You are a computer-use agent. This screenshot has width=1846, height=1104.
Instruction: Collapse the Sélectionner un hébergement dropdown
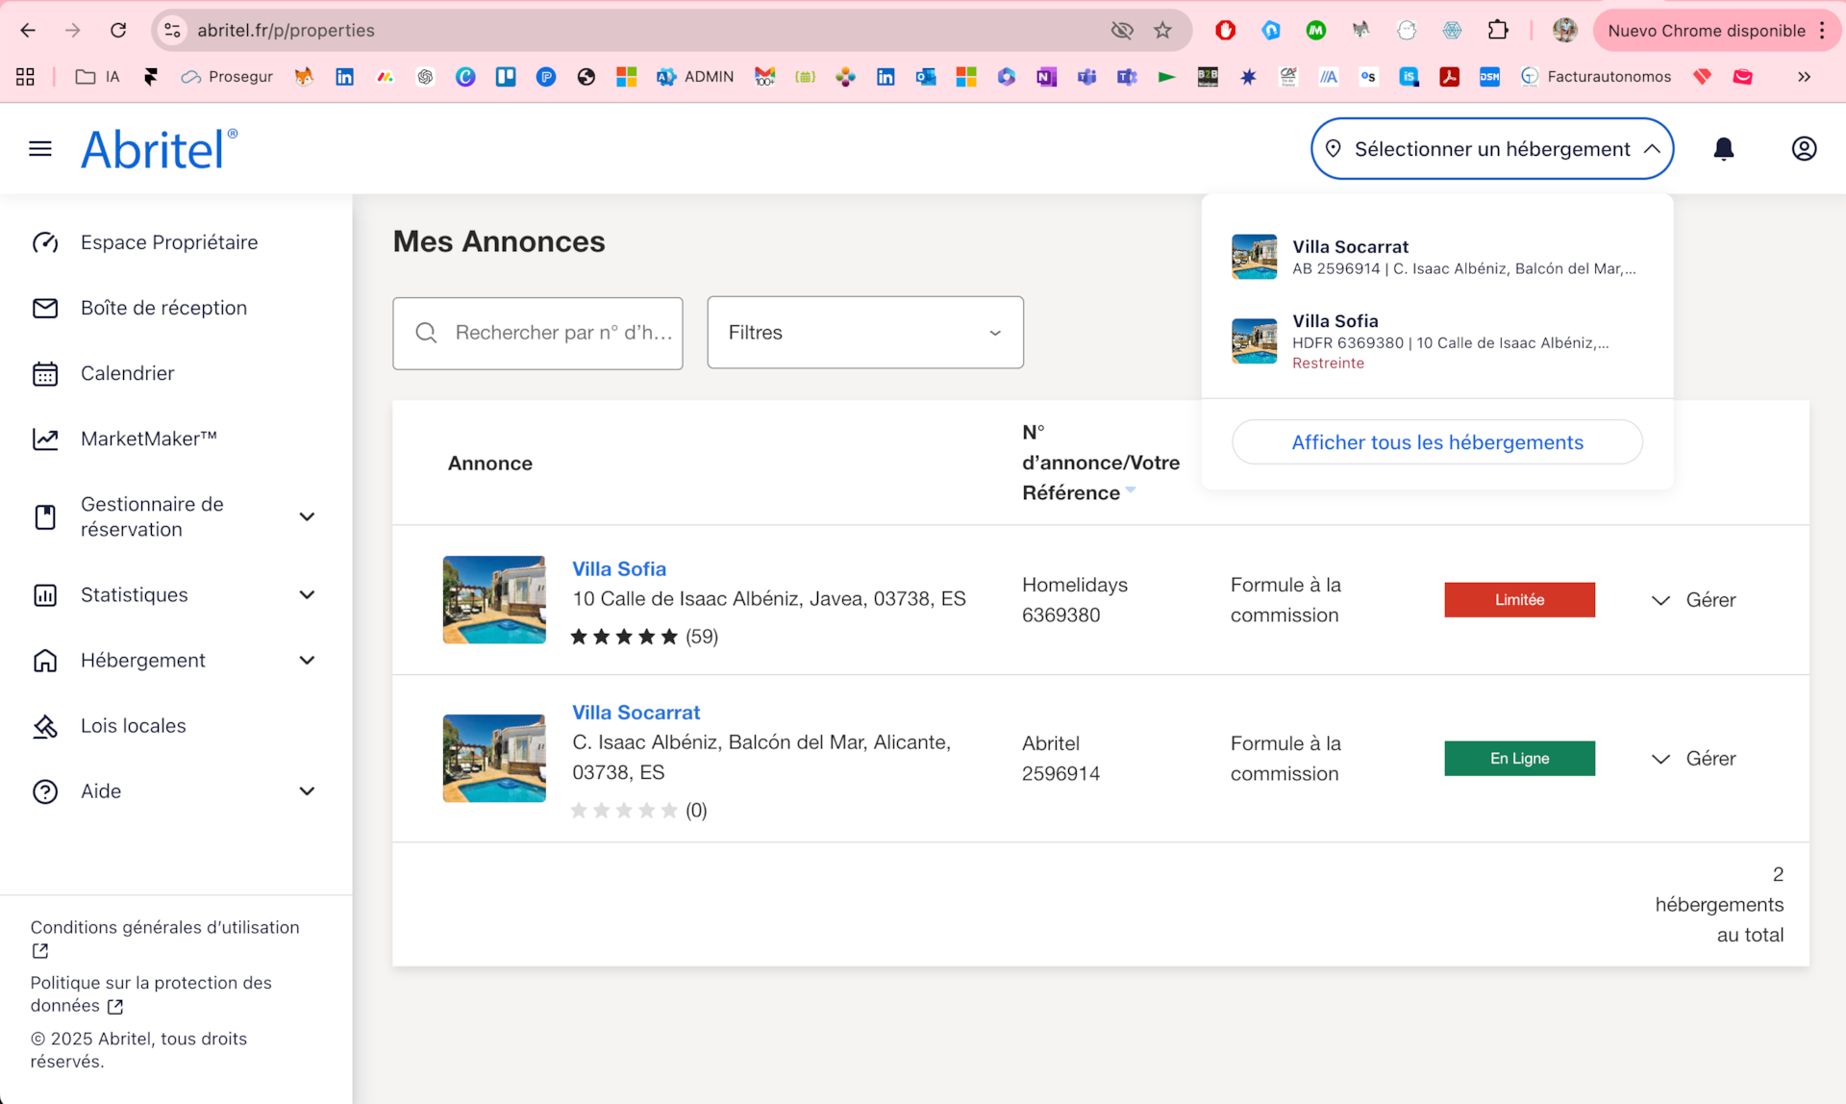tap(1492, 149)
